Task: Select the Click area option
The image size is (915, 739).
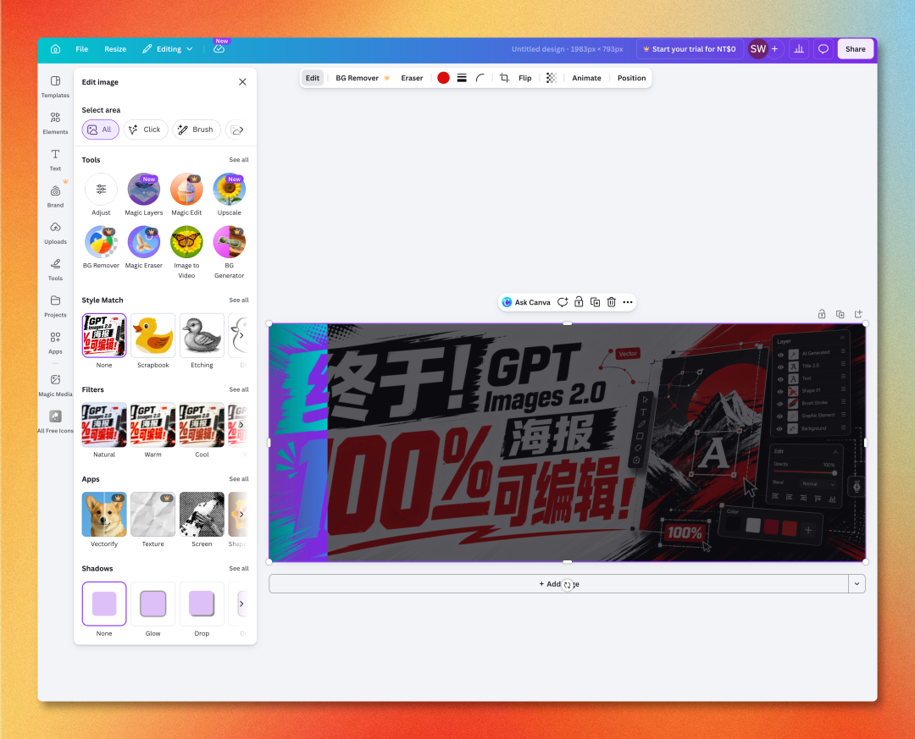Action: point(146,130)
